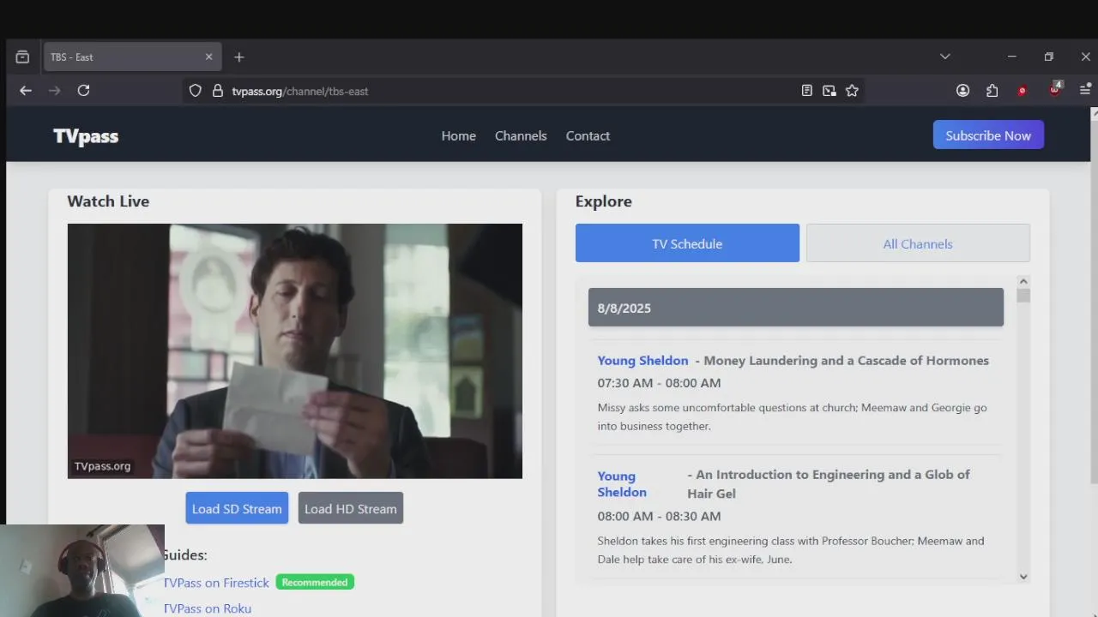Expand the list all tabs chevron
This screenshot has width=1098, height=617.
[x=944, y=57]
